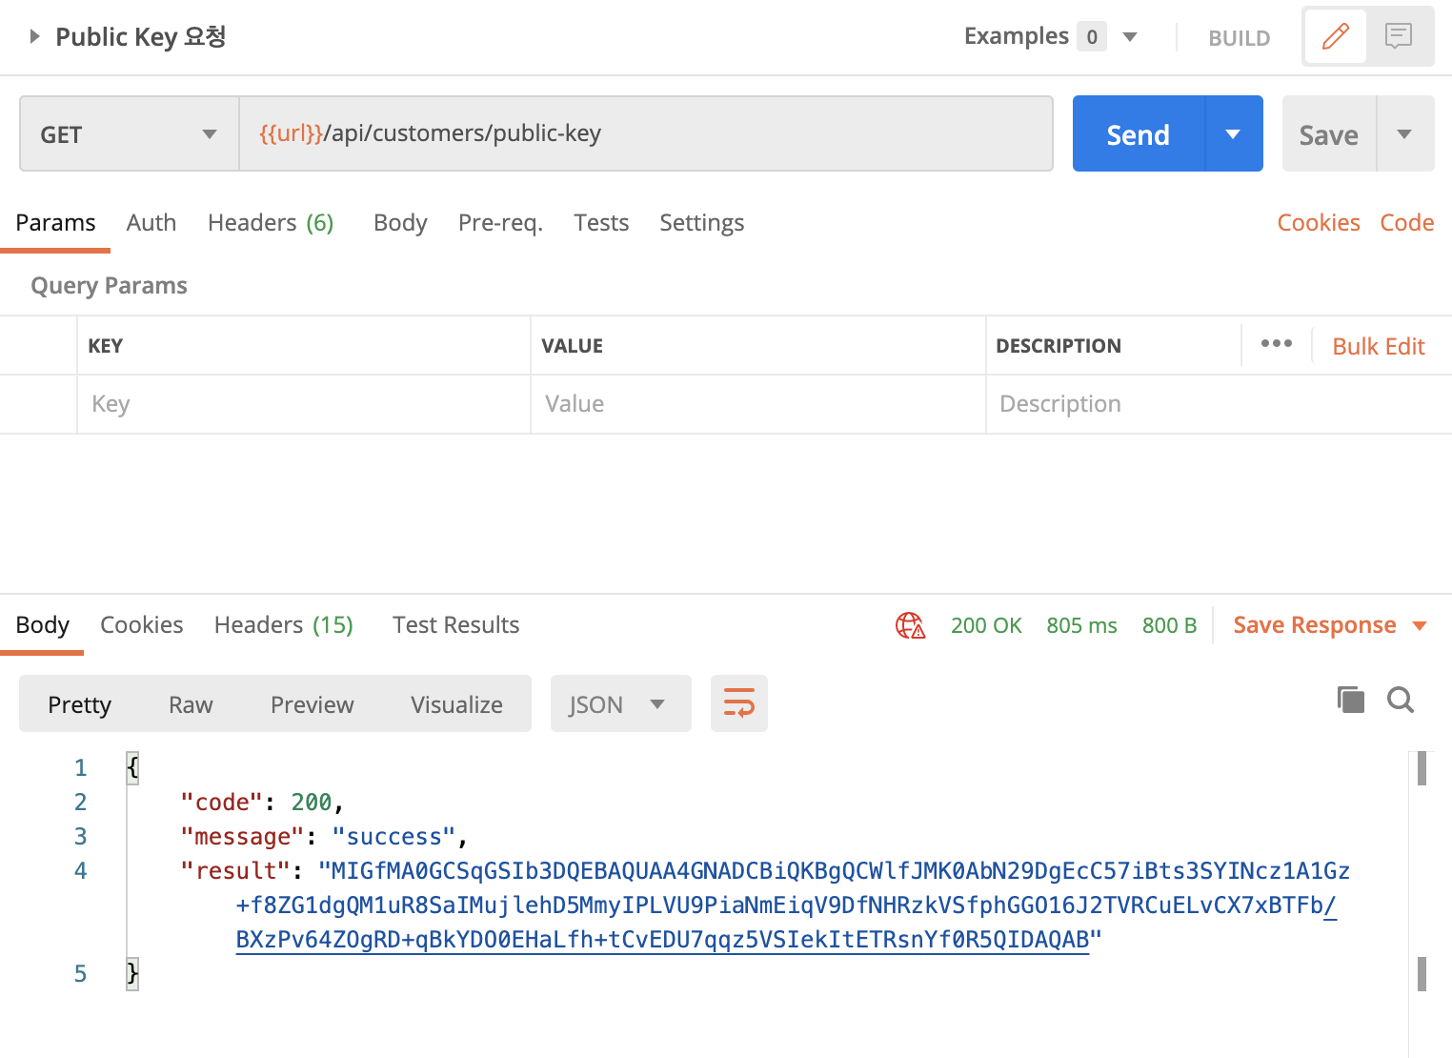Viewport: 1452px width, 1058px height.
Task: Click the 200 OK status text
Action: (986, 625)
